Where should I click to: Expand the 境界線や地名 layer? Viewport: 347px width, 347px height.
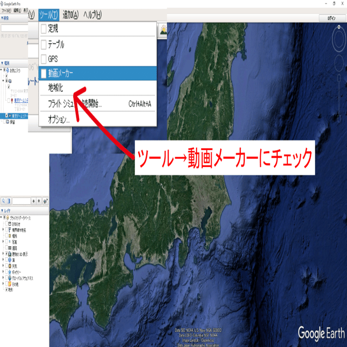[3, 230]
